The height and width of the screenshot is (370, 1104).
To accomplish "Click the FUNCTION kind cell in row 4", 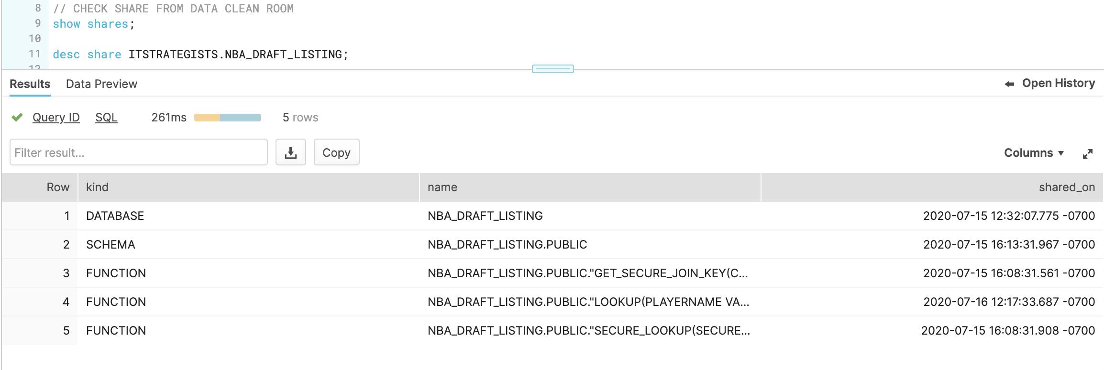I will click(x=248, y=302).
